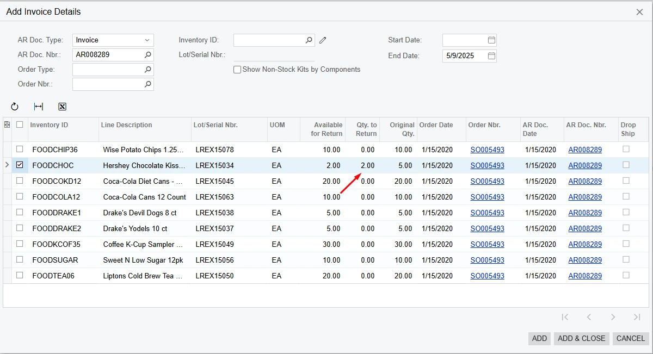This screenshot has width=653, height=354.
Task: Refresh the invoice details grid
Action: click(14, 107)
